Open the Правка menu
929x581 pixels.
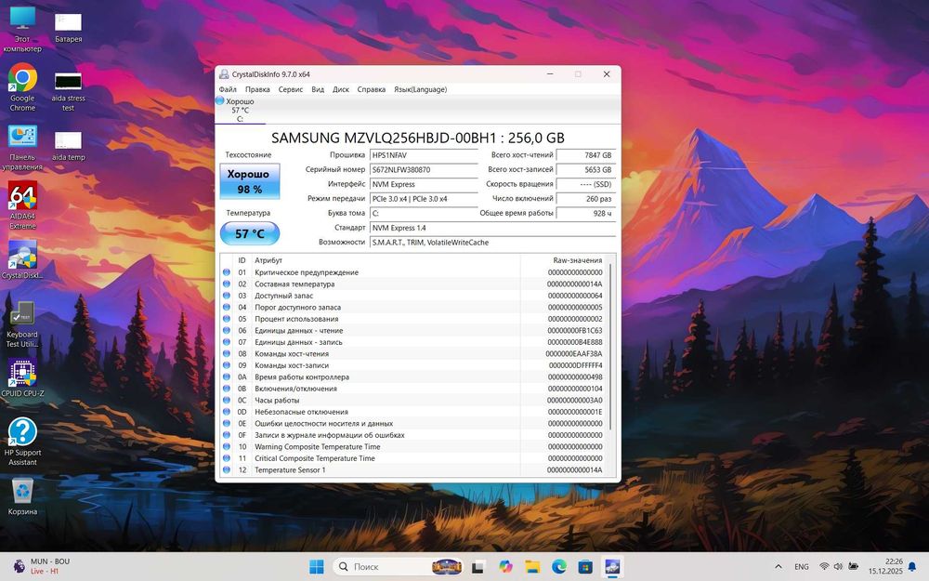pyautogui.click(x=257, y=89)
